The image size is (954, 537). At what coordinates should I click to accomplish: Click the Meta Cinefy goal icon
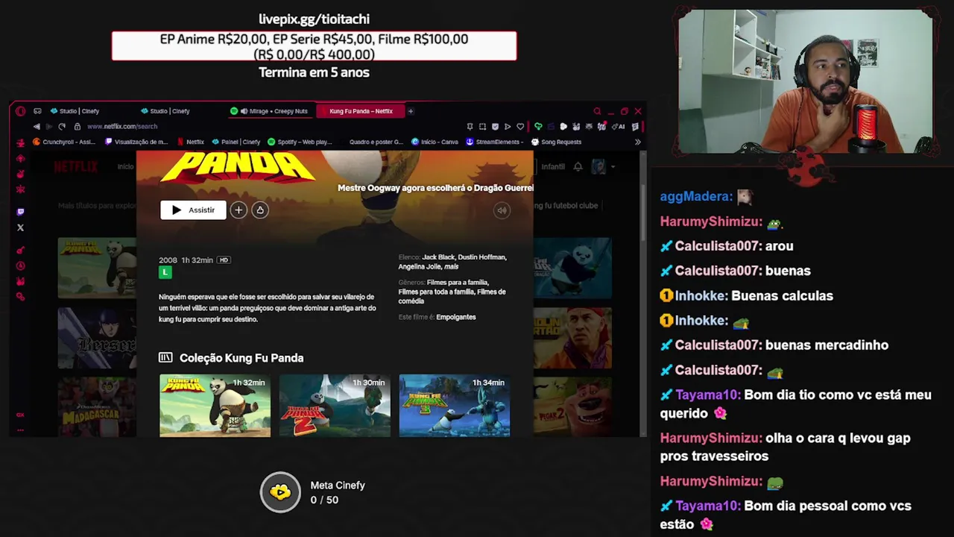pos(280,492)
